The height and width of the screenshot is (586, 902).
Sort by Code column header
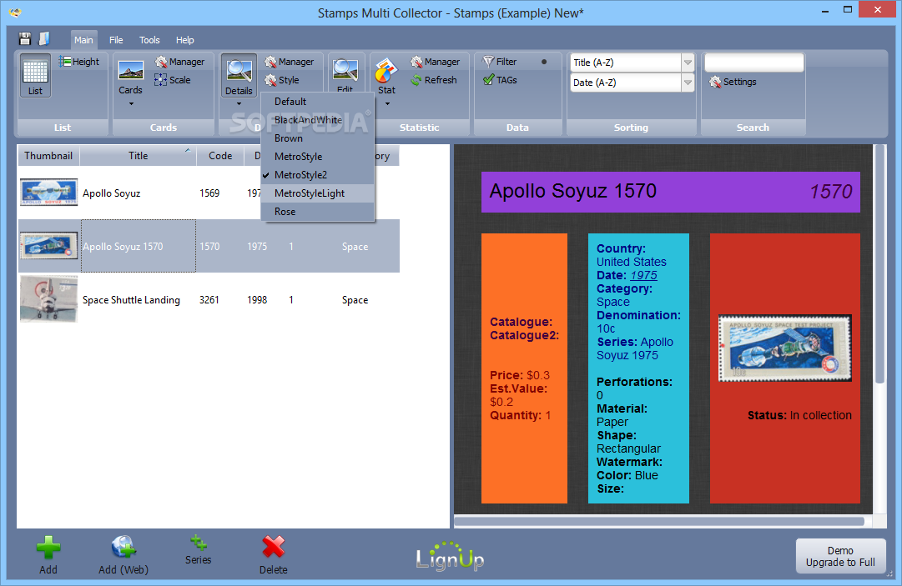point(220,156)
